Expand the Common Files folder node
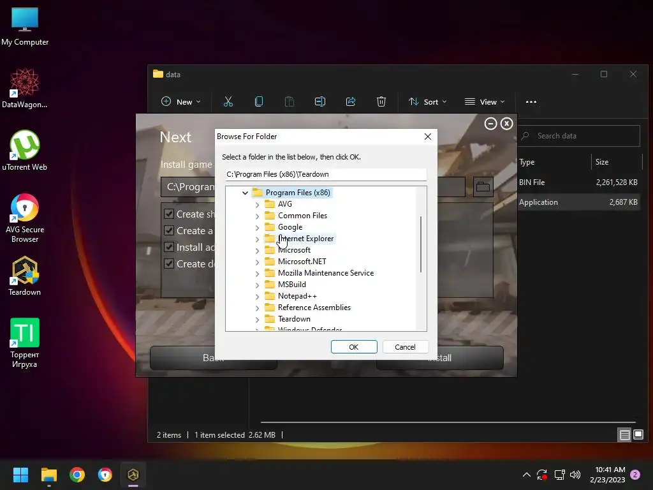Image resolution: width=653 pixels, height=490 pixels. point(257,216)
